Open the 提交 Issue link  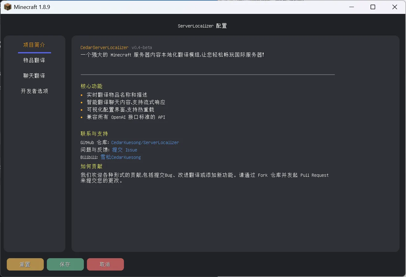pos(125,150)
